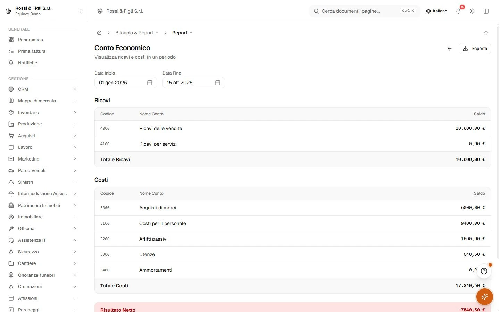Mark page as favorite with star

[x=486, y=33]
